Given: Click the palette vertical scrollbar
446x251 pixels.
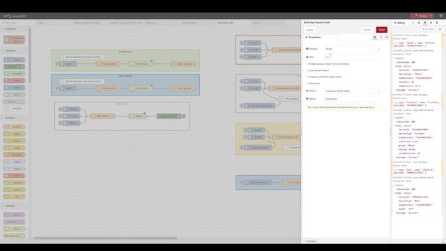Looking at the screenshot, I should tap(30, 56).
